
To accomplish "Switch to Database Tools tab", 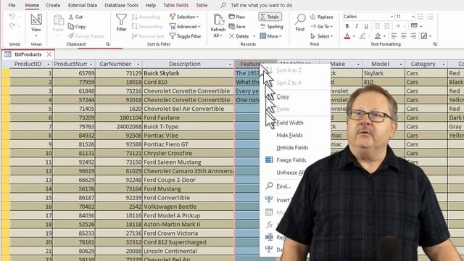I will 121,5.
